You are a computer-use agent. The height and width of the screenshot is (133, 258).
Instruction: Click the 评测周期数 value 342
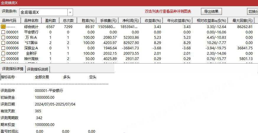pyautogui.click(x=39, y=118)
